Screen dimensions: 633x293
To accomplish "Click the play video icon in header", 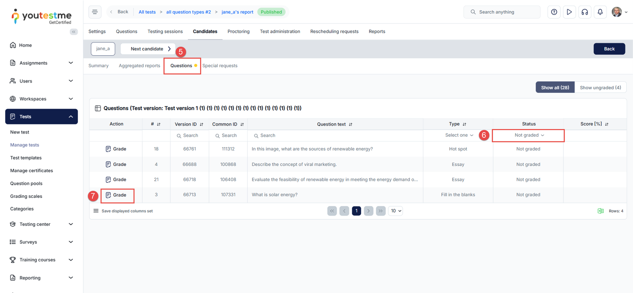I will coord(569,12).
